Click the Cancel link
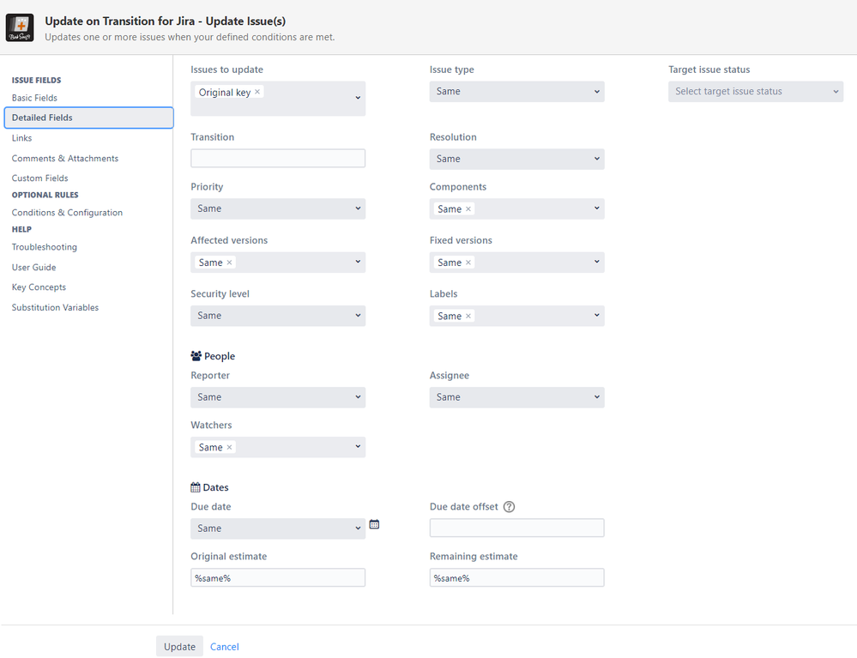This screenshot has width=857, height=658. (x=225, y=647)
